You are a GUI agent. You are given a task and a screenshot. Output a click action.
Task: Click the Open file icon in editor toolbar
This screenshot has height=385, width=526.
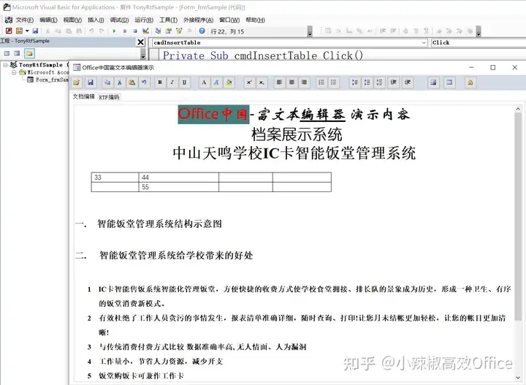77,83
